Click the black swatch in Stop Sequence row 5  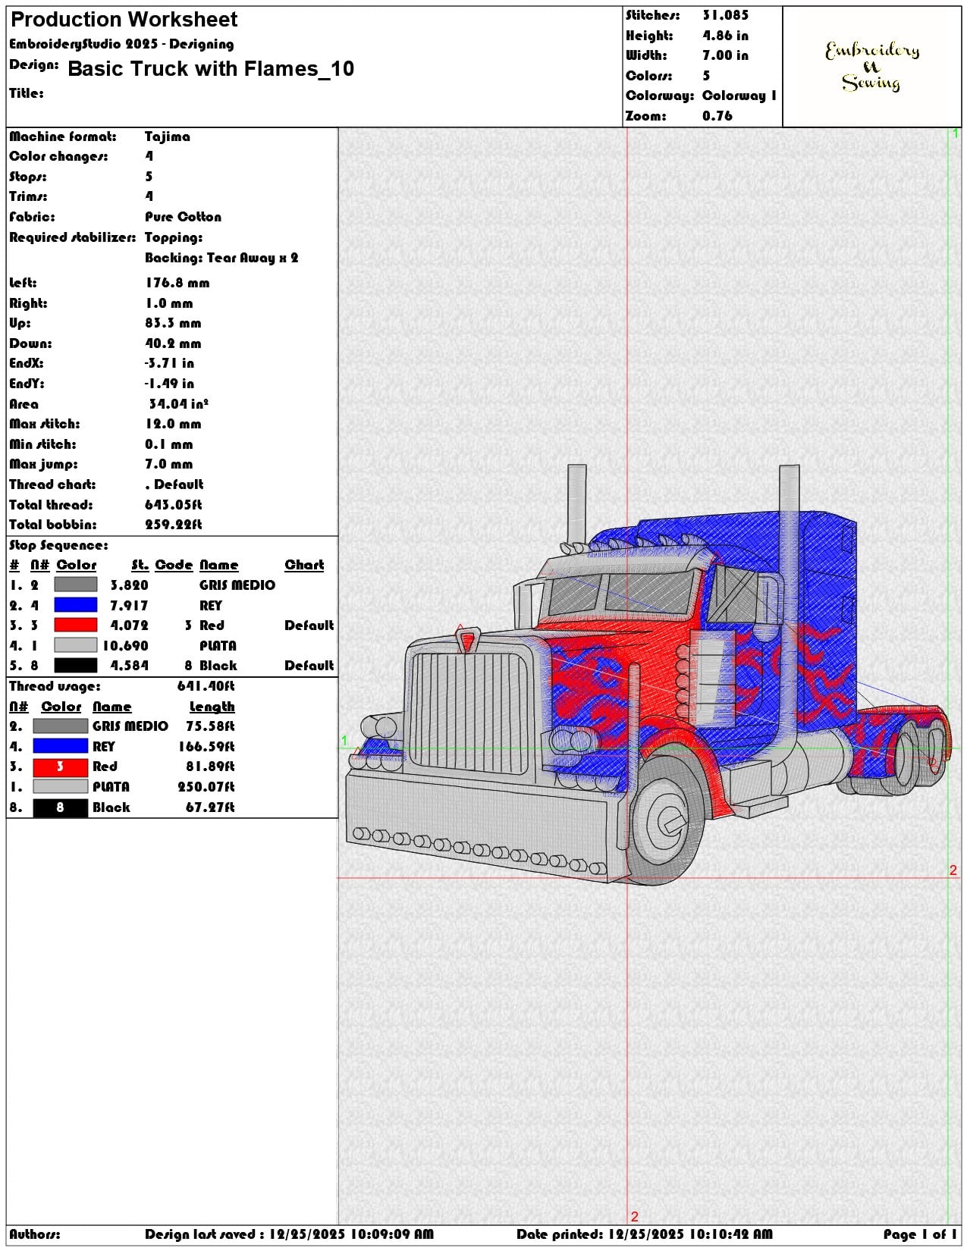pos(76,665)
